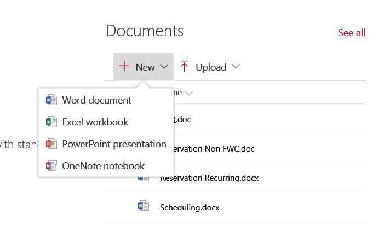
Task: Click the OneNote notebook icon
Action: tap(51, 166)
